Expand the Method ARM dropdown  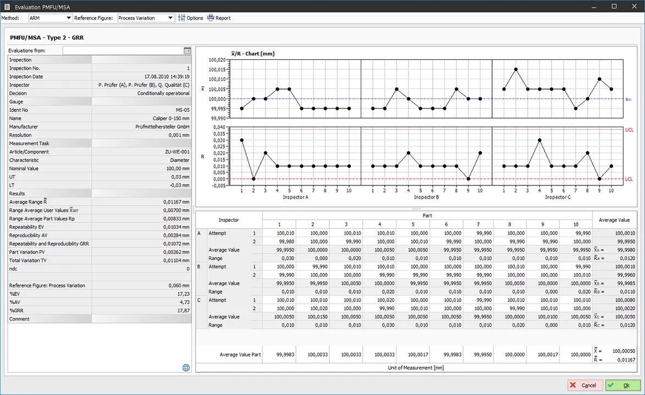tap(69, 18)
